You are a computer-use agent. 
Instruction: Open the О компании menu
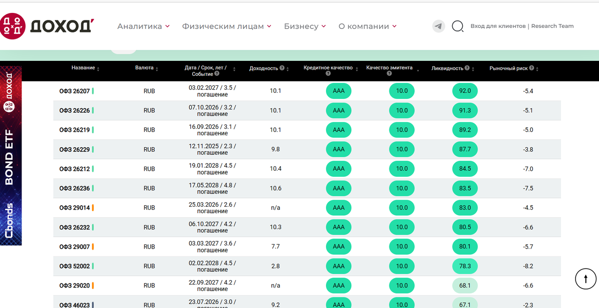point(367,26)
